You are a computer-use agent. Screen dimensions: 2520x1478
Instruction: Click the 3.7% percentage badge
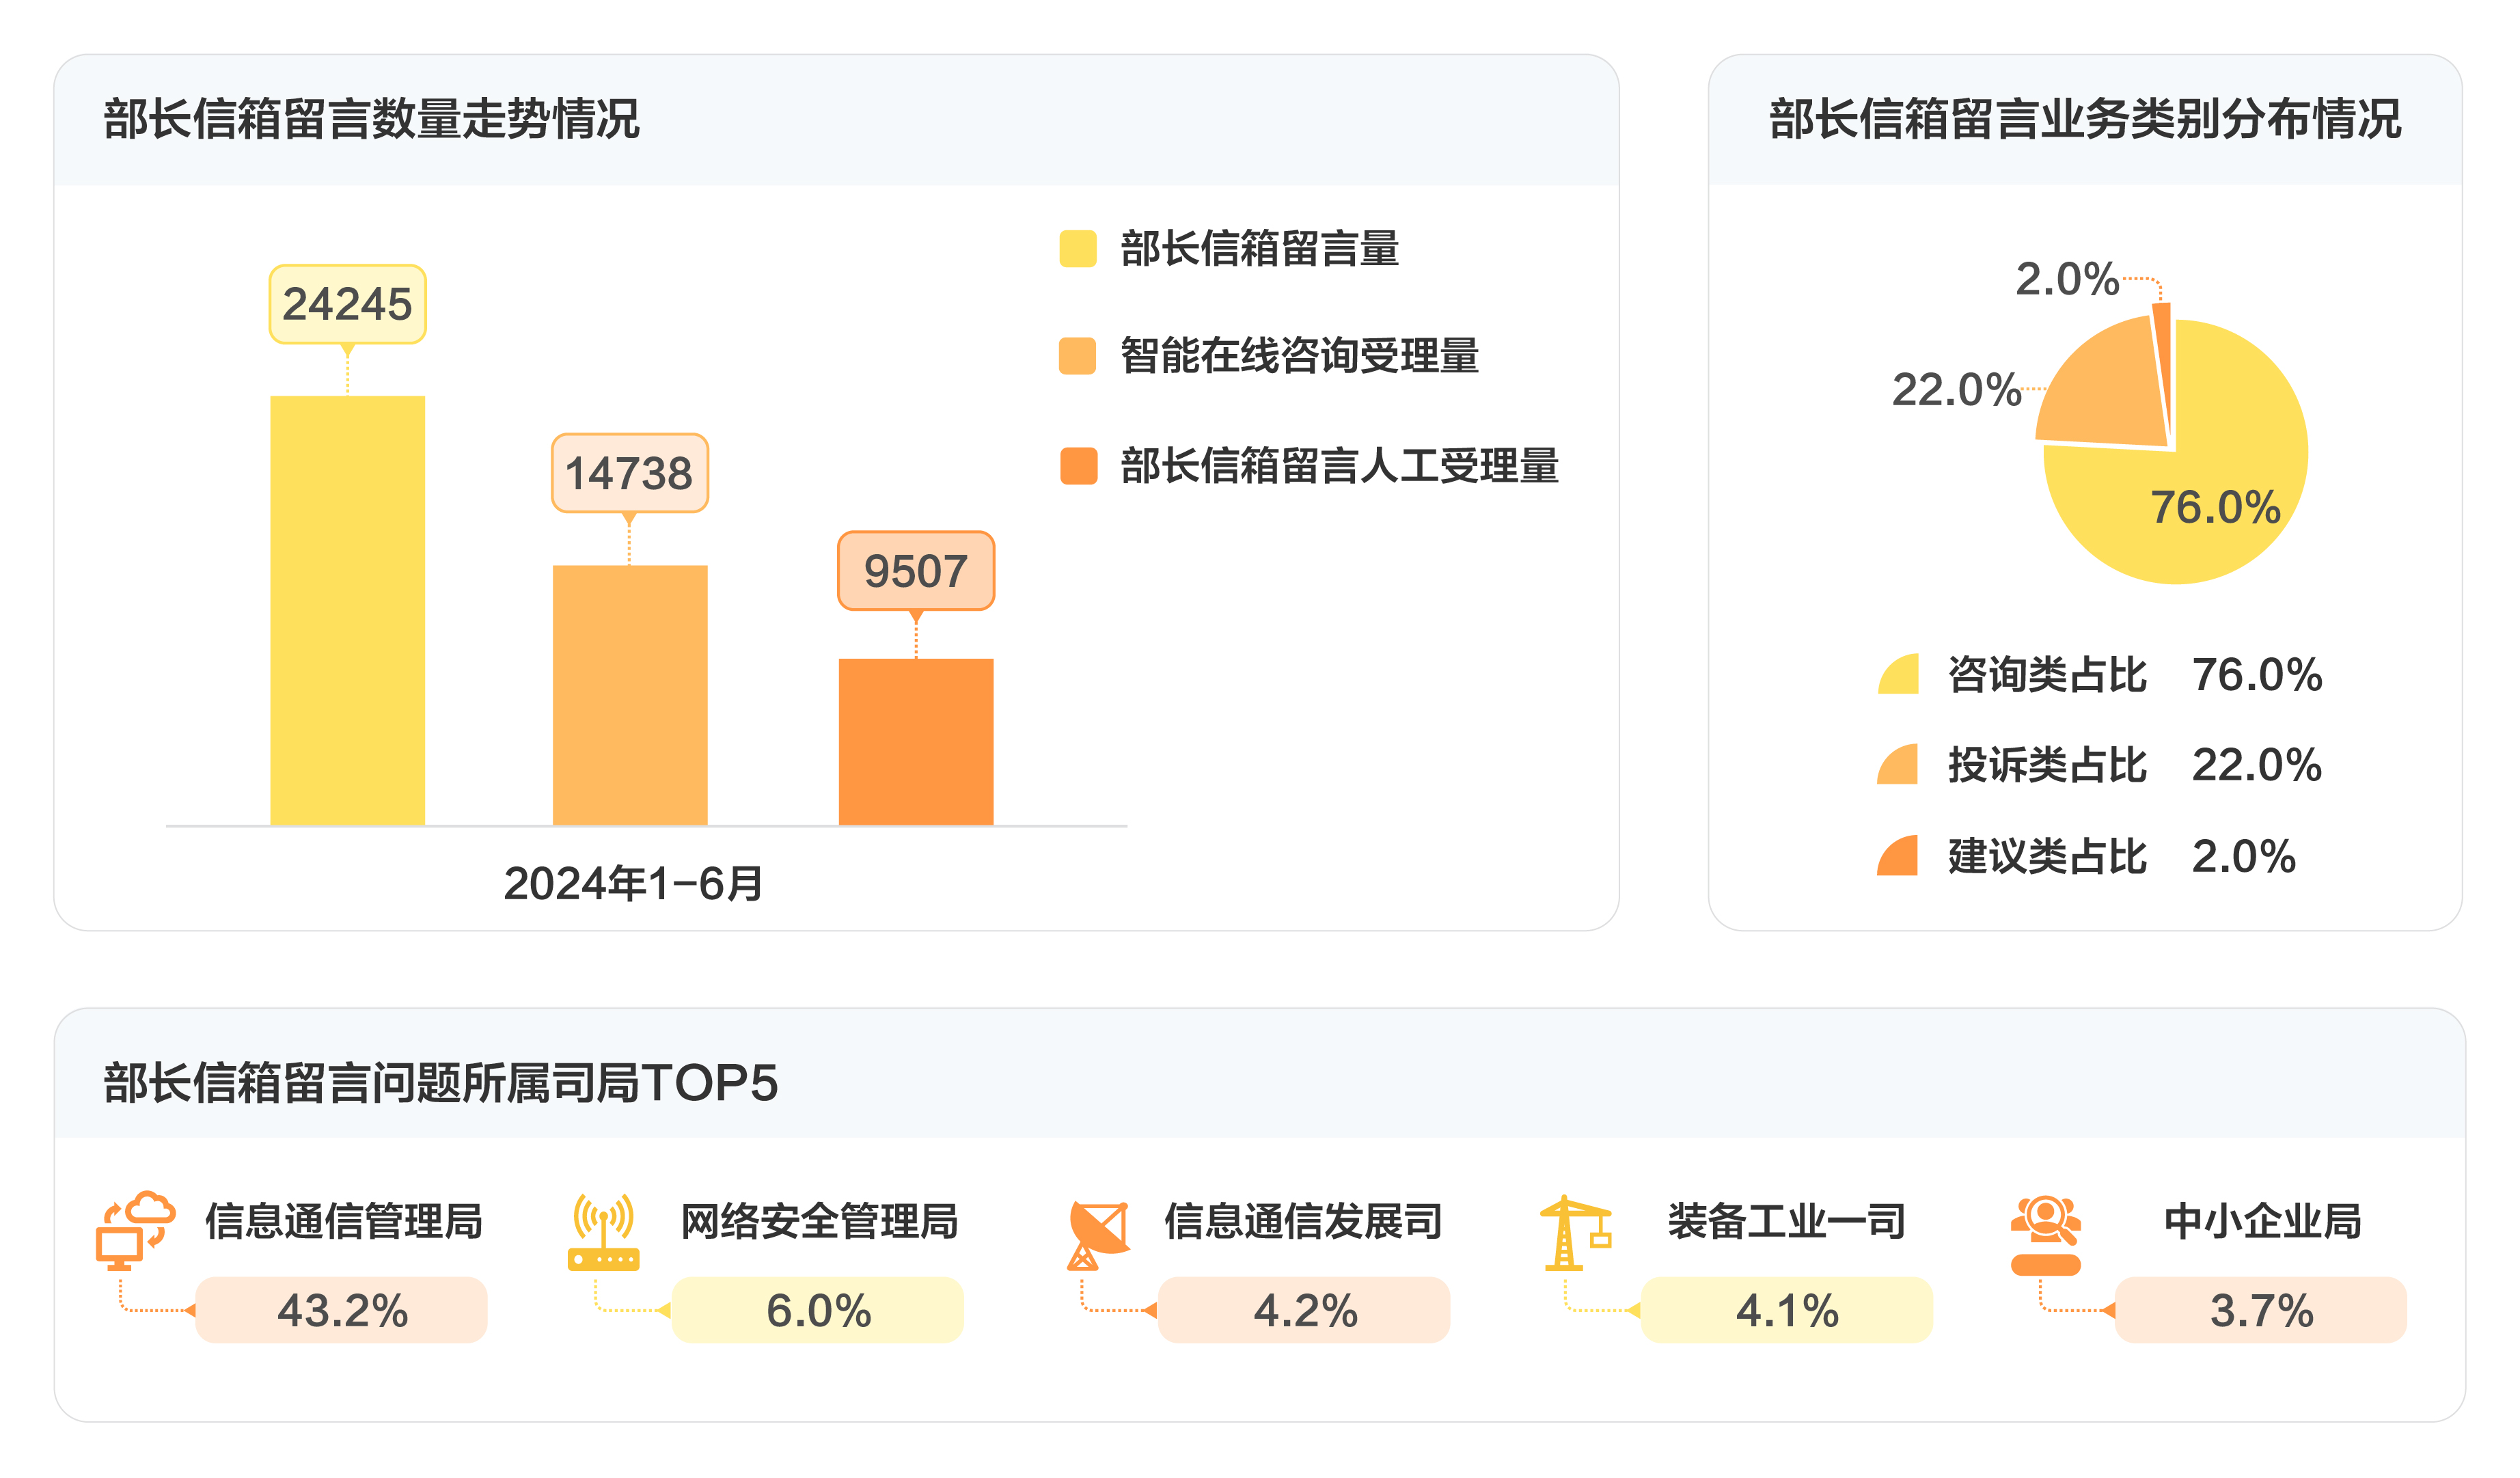coord(2261,1309)
